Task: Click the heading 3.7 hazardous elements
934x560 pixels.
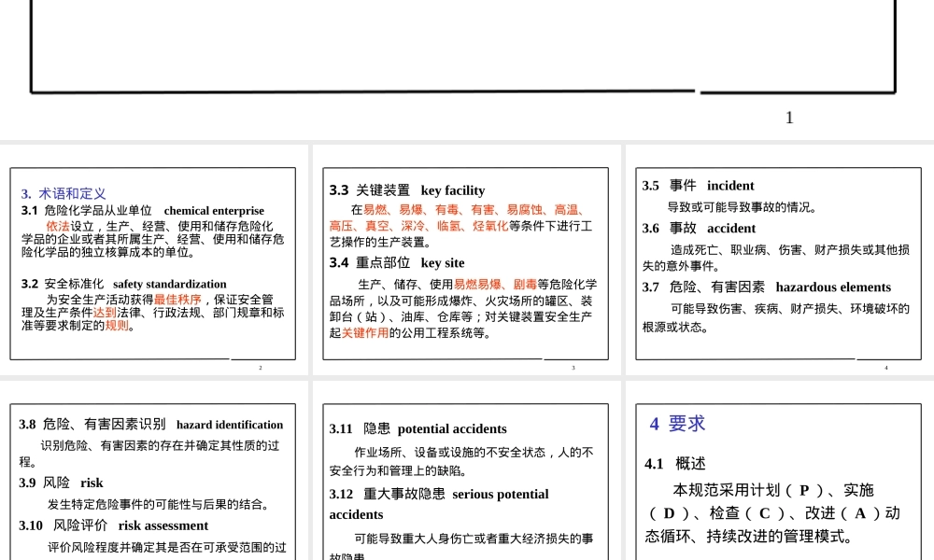Action: (767, 287)
